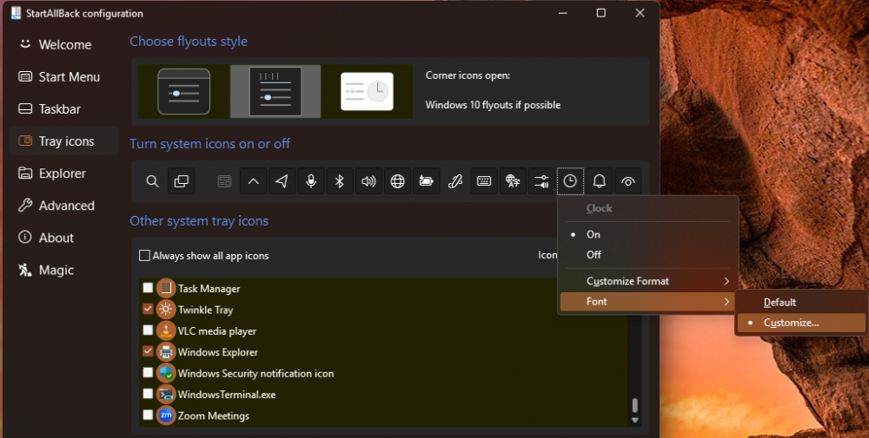869x438 pixels.
Task: Click the search system icon
Action: 152,181
